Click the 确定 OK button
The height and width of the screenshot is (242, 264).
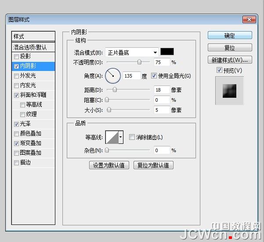[x=230, y=36]
